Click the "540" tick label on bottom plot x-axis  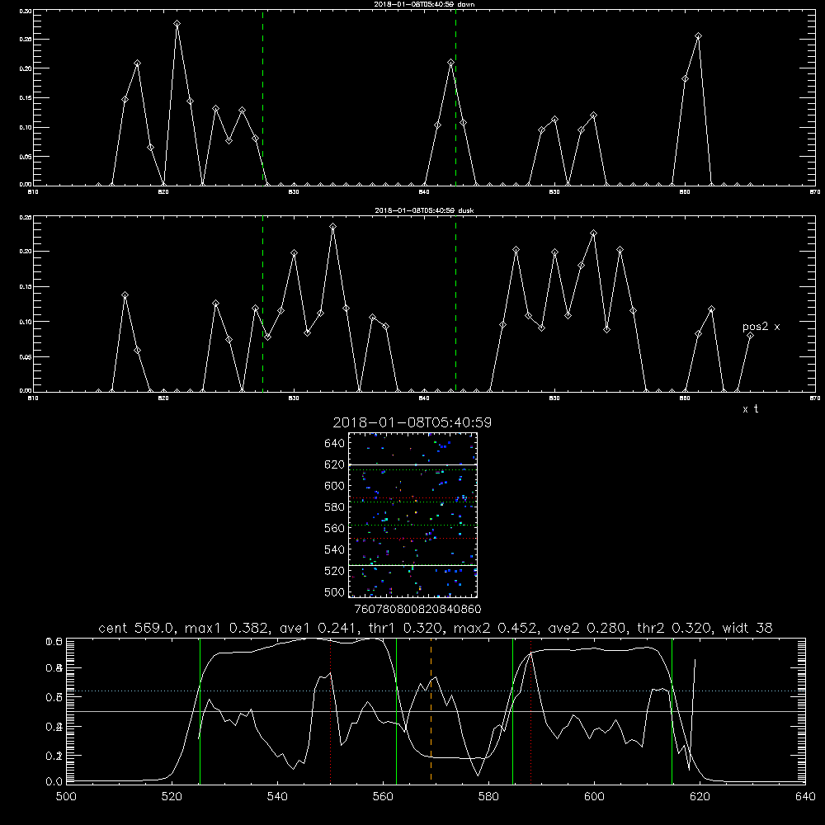[x=277, y=797]
